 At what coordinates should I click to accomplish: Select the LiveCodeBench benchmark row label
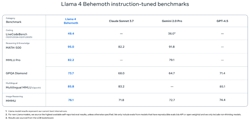coord(16,34)
